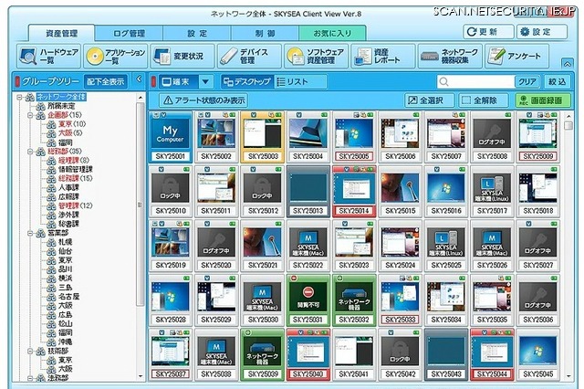Click the 更新 refresh button

(x=488, y=32)
